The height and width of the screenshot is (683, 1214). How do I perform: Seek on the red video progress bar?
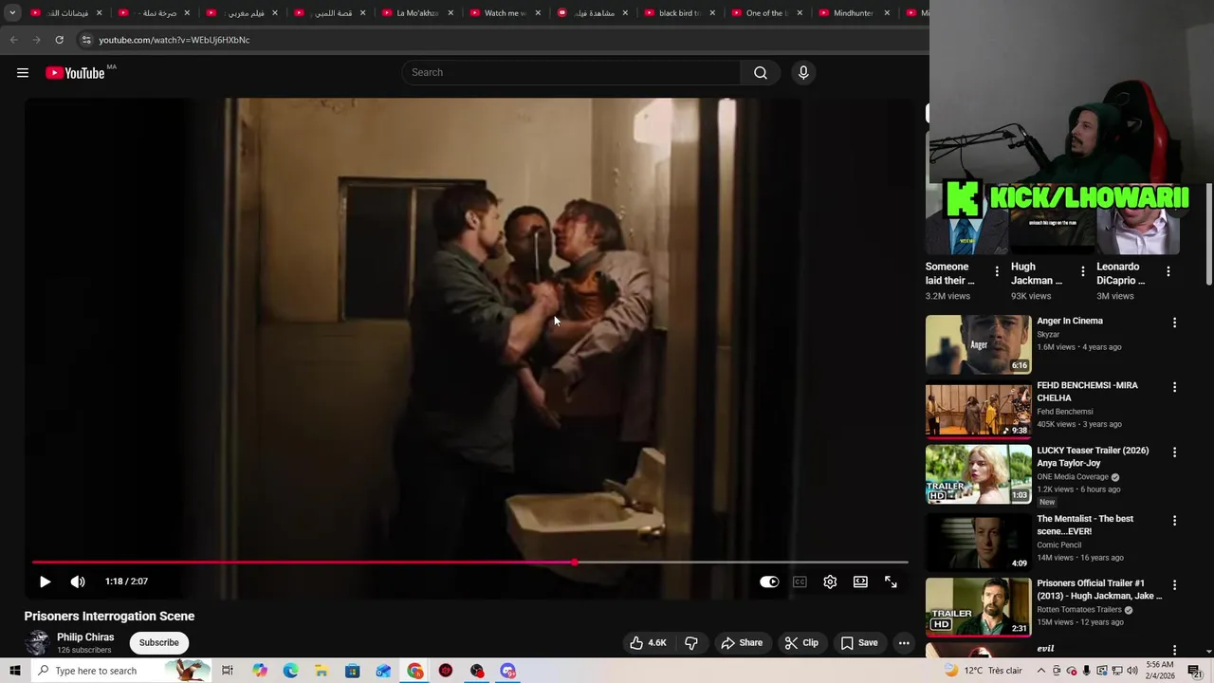[469, 563]
